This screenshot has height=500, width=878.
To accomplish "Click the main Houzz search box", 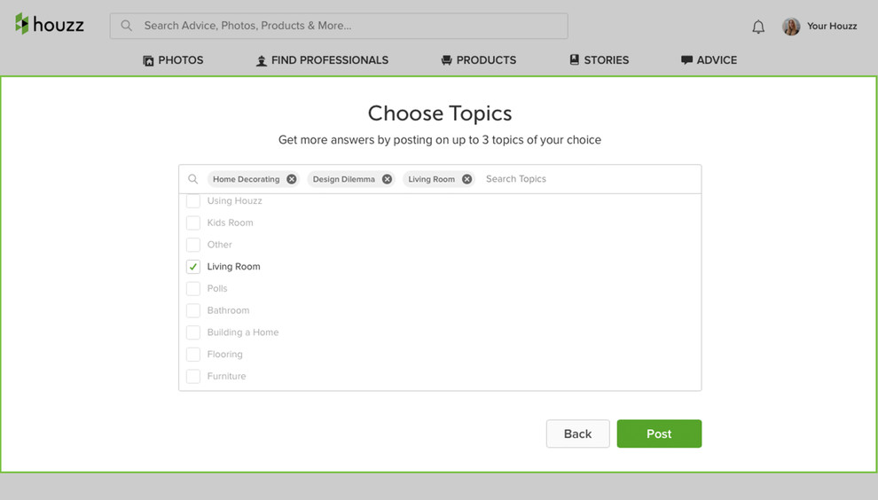I will point(346,26).
